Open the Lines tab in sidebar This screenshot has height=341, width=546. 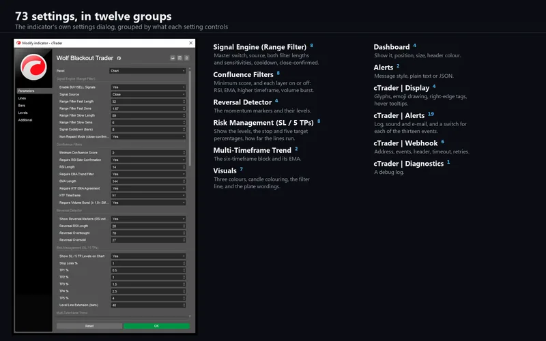22,98
